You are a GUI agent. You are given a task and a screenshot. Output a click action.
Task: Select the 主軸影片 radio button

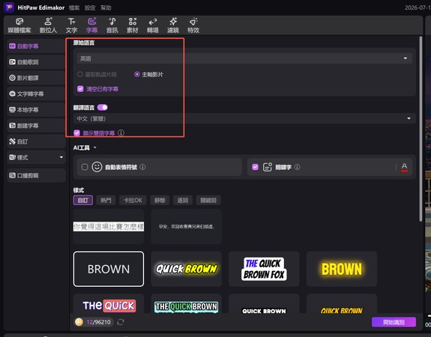pos(137,74)
